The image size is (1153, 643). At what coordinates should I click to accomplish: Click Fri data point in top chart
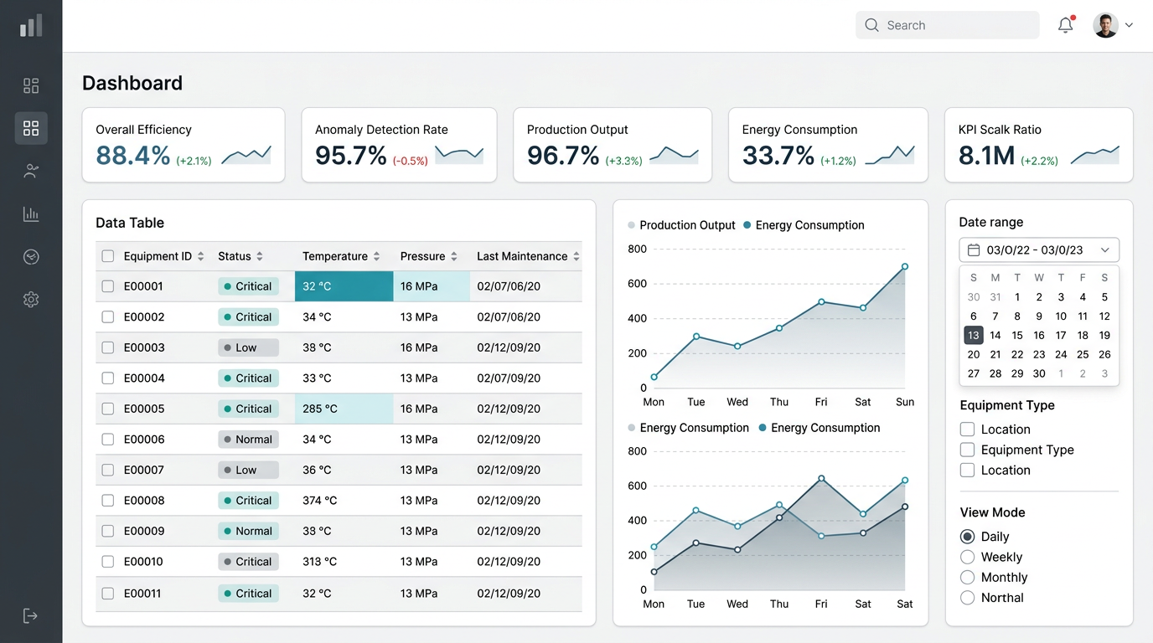pos(821,301)
